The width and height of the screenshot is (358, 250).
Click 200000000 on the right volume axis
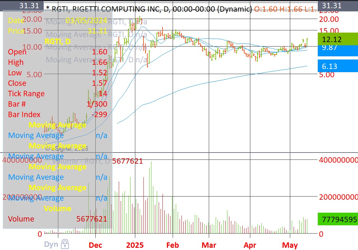tap(338, 197)
